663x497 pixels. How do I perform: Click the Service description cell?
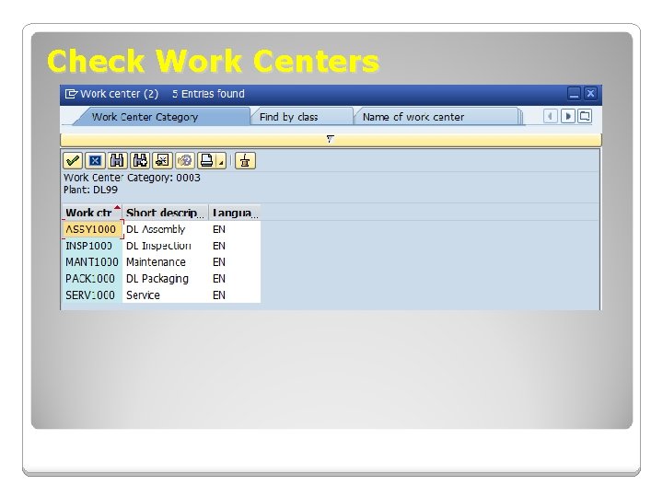coord(166,295)
